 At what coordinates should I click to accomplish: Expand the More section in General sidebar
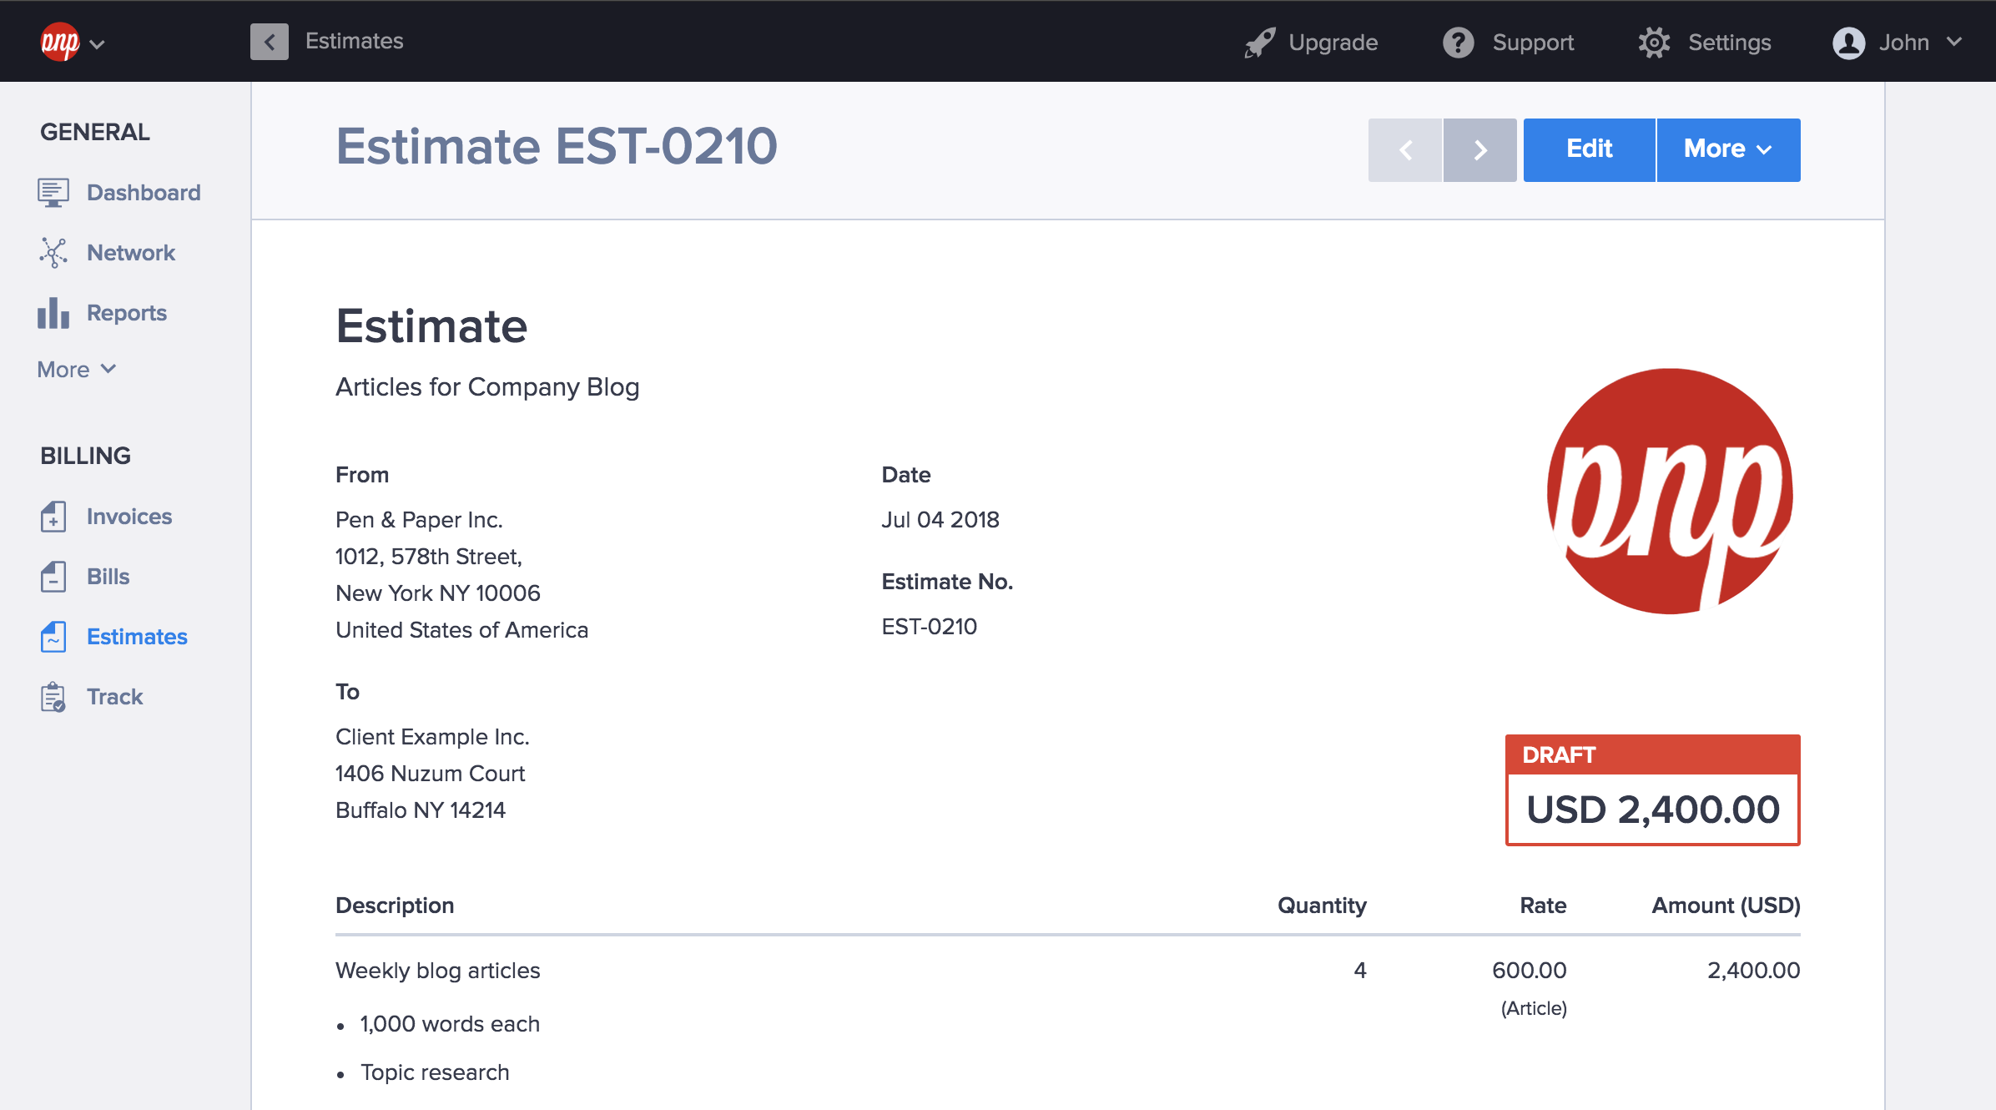pyautogui.click(x=76, y=370)
